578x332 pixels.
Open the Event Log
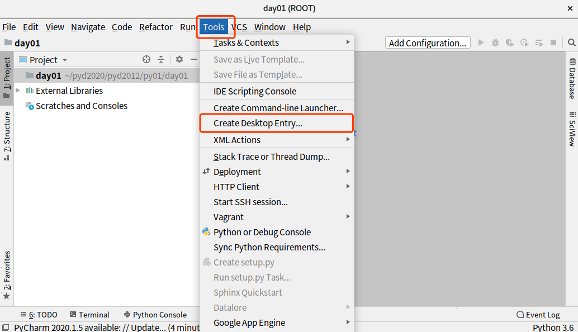click(x=538, y=315)
